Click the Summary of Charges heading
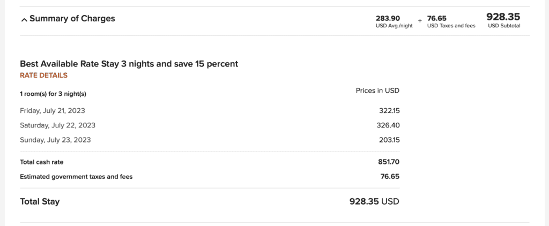 (72, 19)
